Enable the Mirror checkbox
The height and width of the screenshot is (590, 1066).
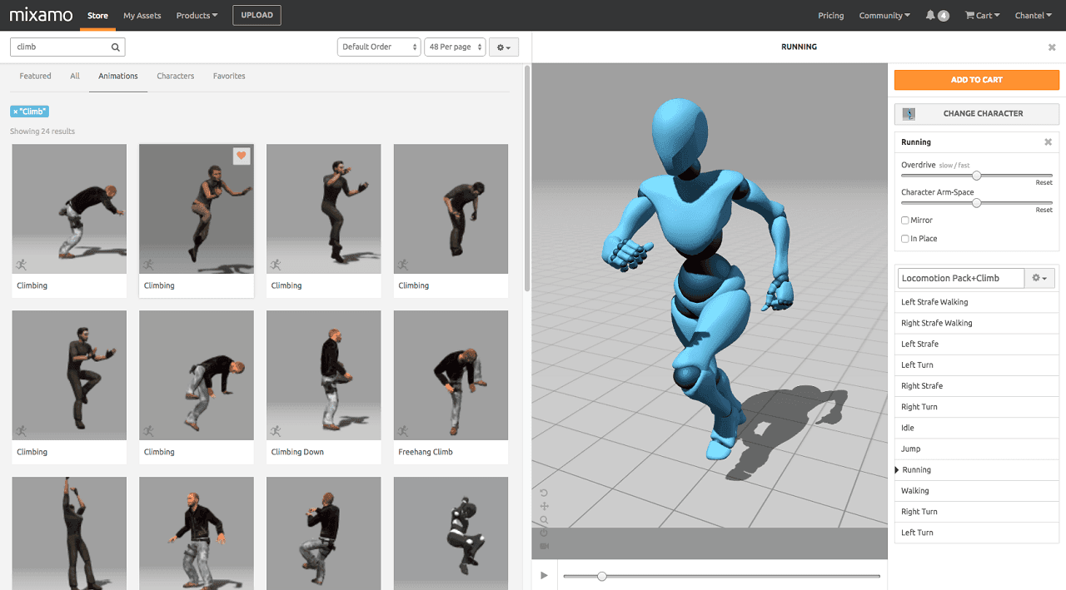pyautogui.click(x=904, y=220)
